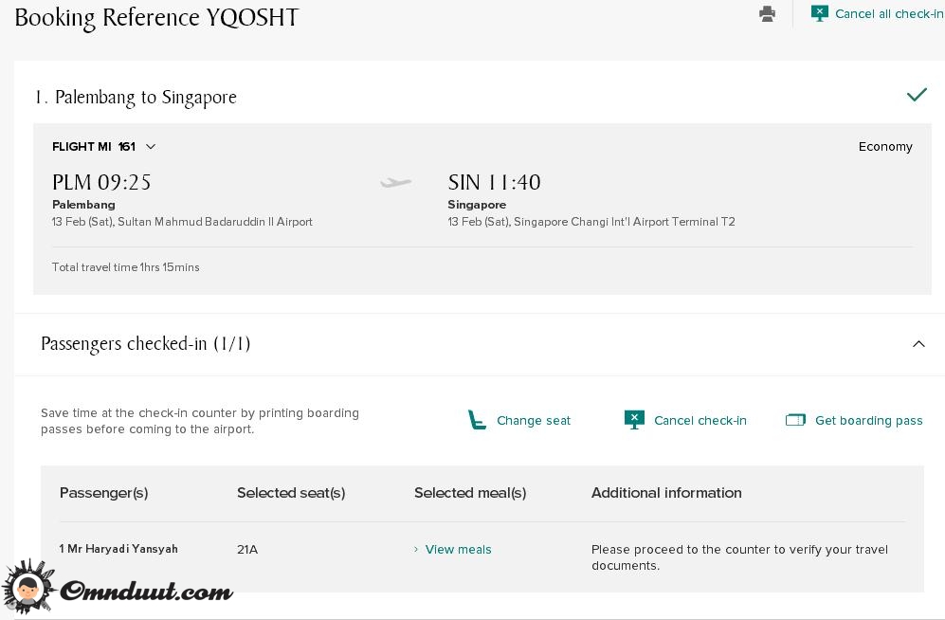Click the green checkmark for Palembang to Singapore
This screenshot has height=620, width=945.
point(917,95)
